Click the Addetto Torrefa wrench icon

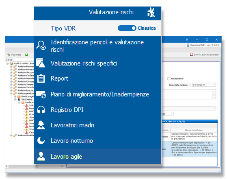click(x=15, y=87)
